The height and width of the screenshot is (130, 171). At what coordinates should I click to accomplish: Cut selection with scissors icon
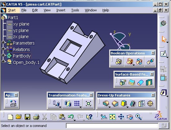click(45, 117)
